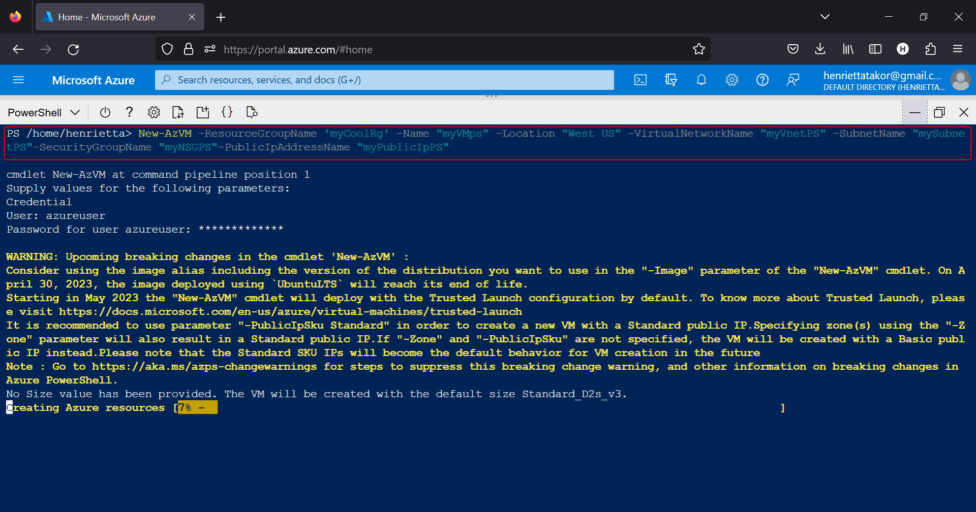Maximize the Cloud Shell pane
Image resolution: width=976 pixels, height=512 pixels.
(x=939, y=112)
